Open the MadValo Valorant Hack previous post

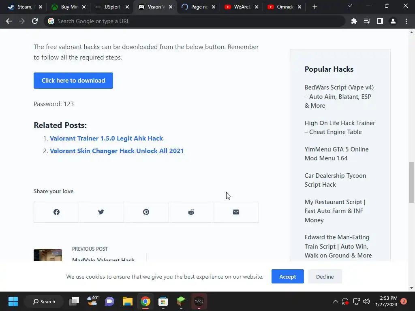click(103, 259)
